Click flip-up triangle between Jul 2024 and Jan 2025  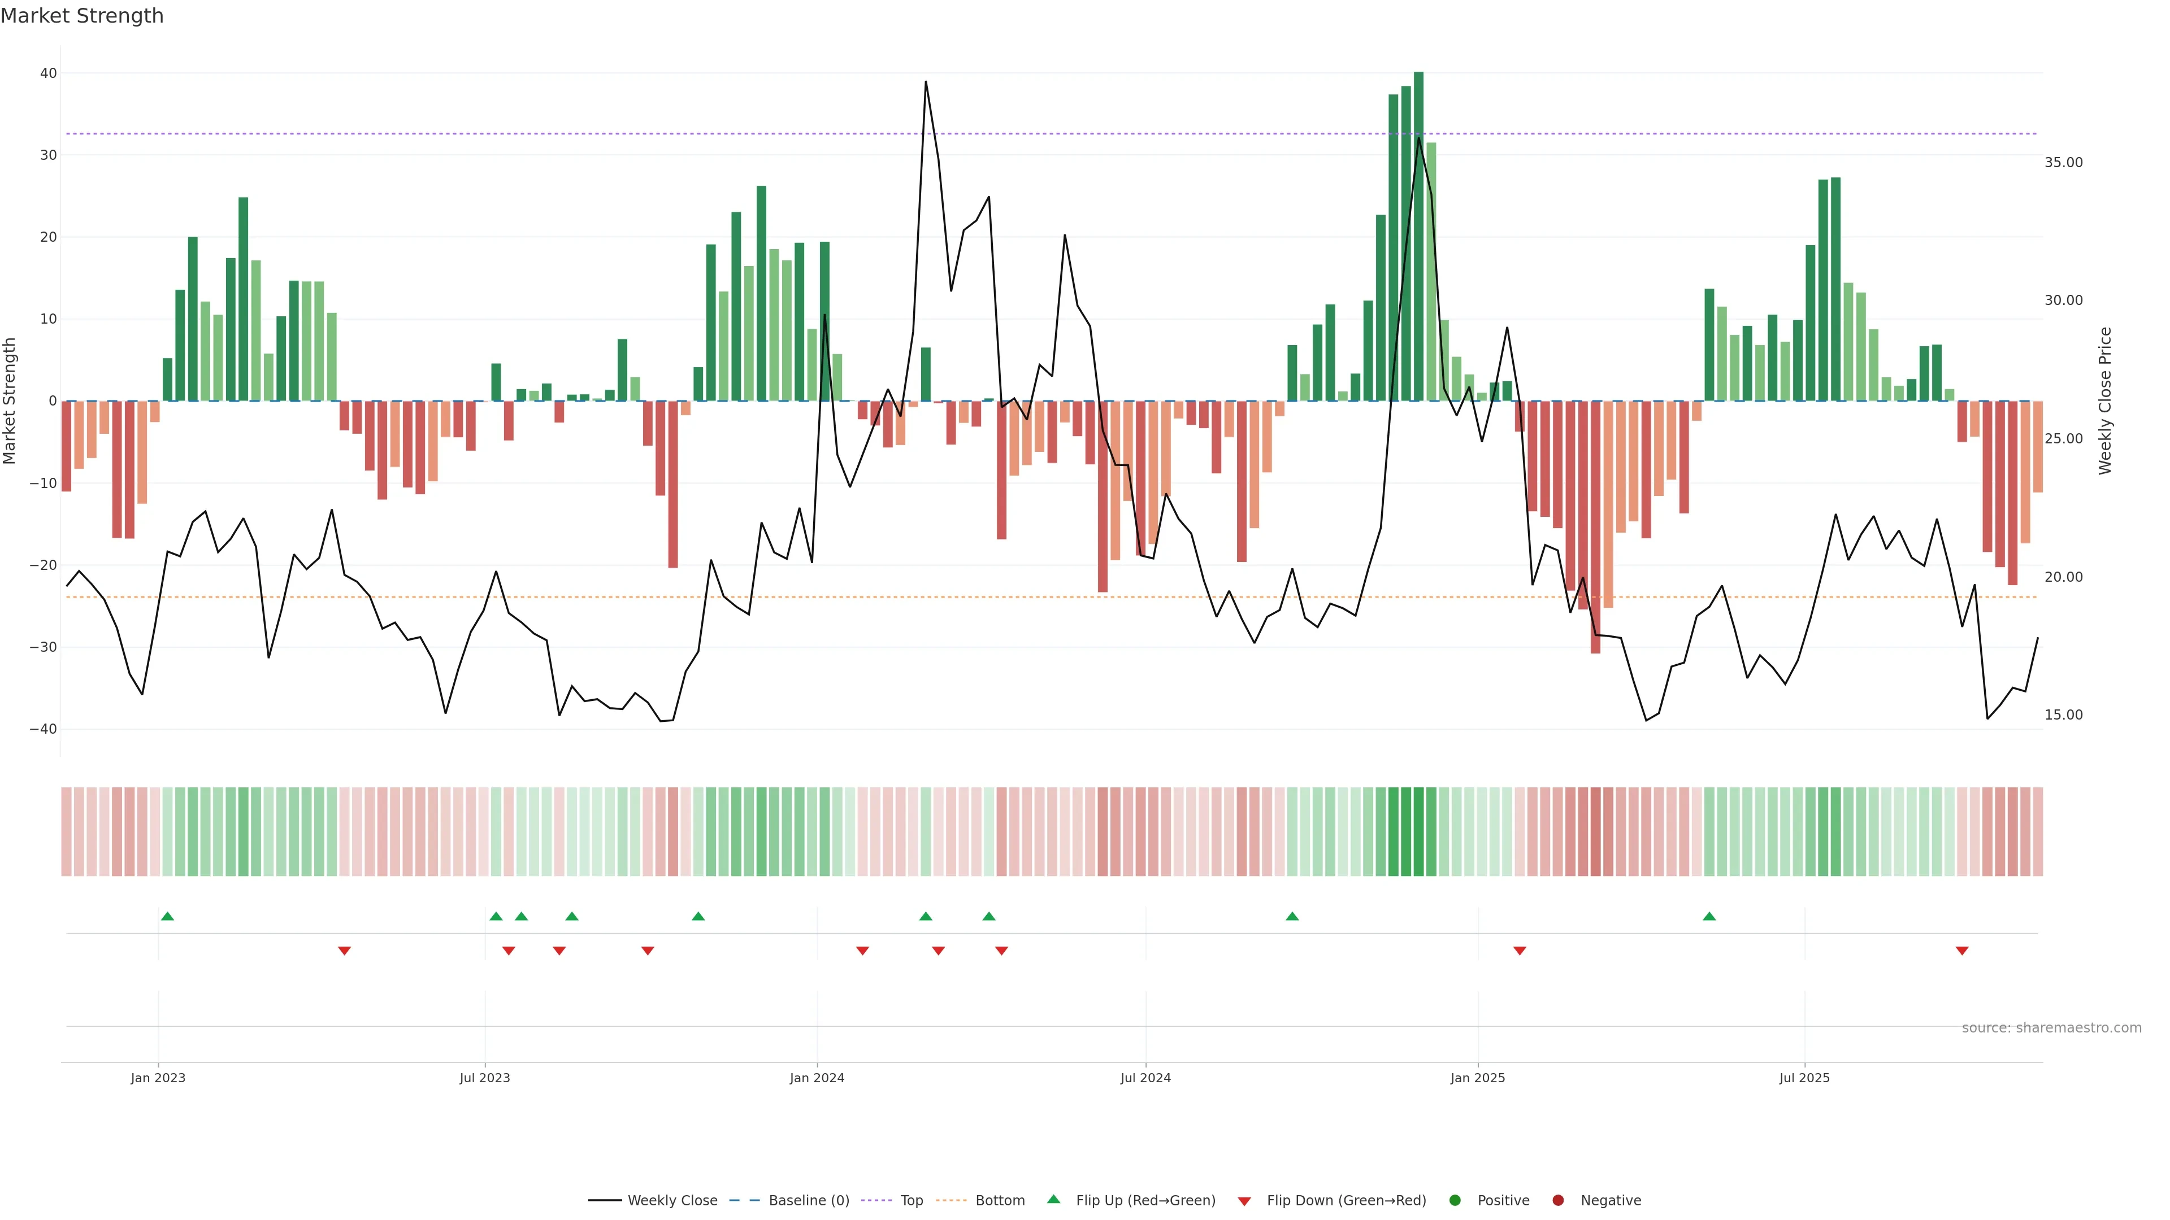click(x=1292, y=916)
